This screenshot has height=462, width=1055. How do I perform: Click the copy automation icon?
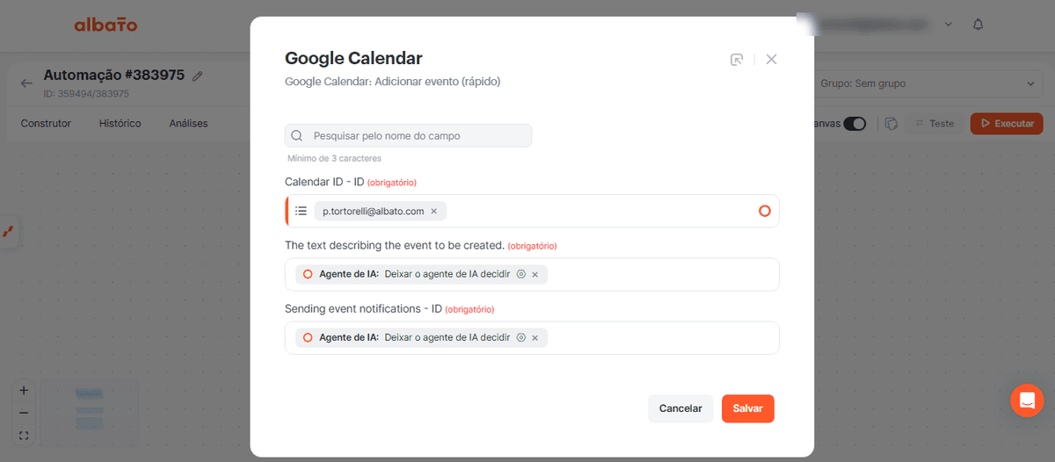[891, 124]
